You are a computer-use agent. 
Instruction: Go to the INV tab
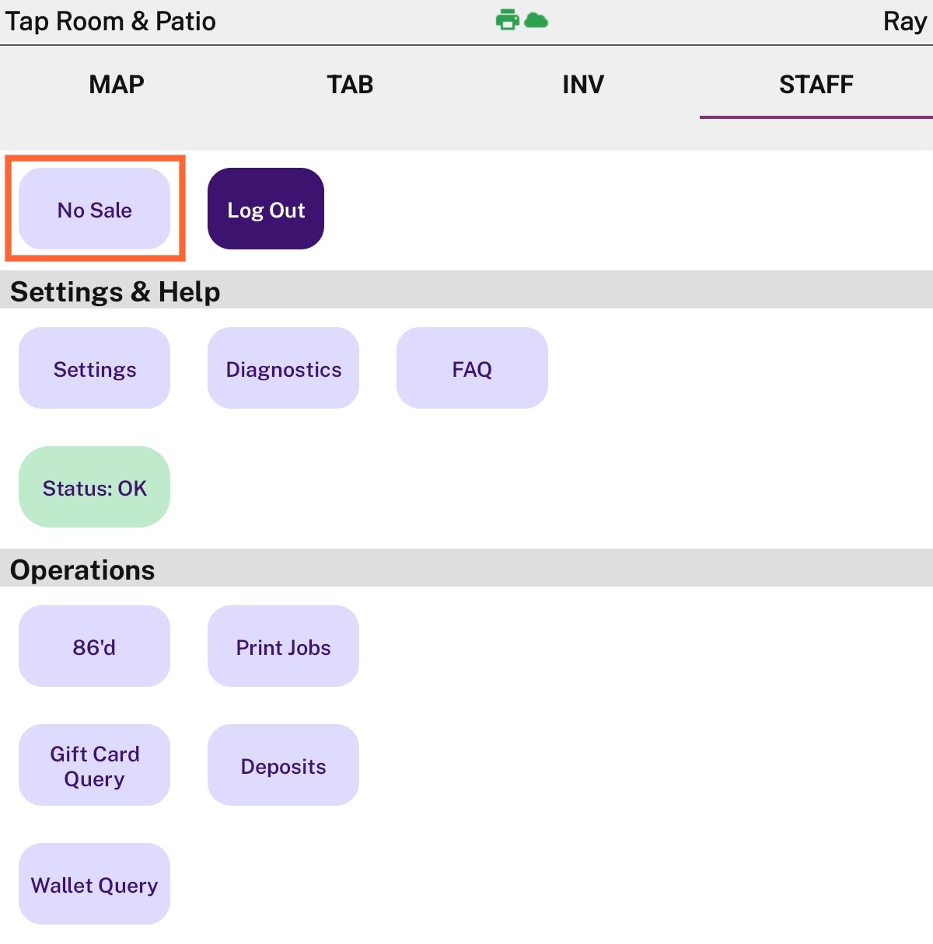(583, 84)
